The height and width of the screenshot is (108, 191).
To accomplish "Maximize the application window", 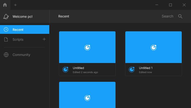I will [170, 5].
